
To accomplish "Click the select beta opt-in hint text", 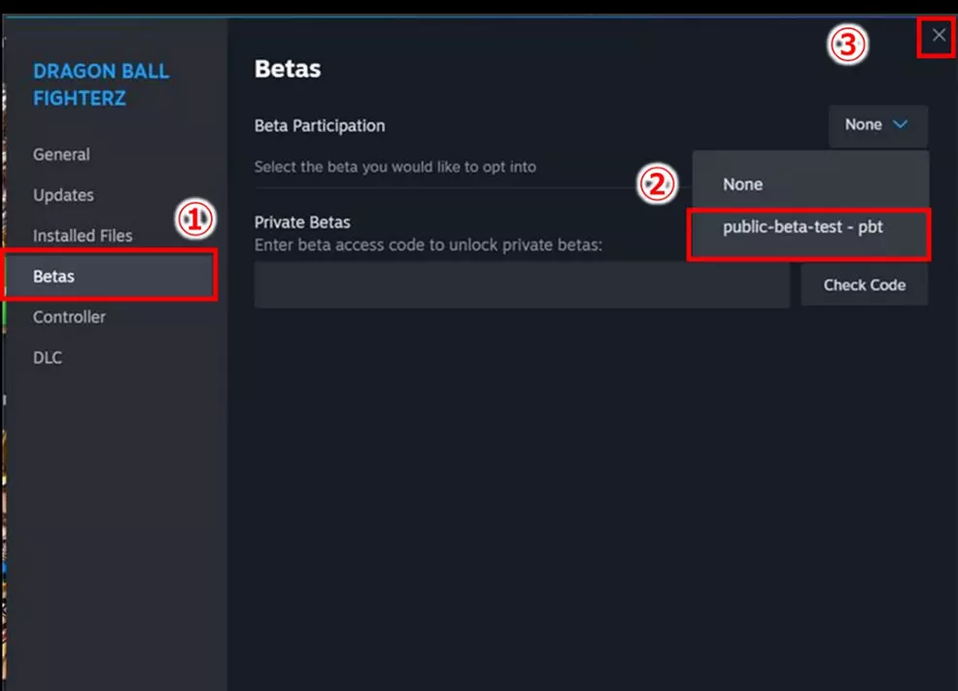I will pos(395,167).
